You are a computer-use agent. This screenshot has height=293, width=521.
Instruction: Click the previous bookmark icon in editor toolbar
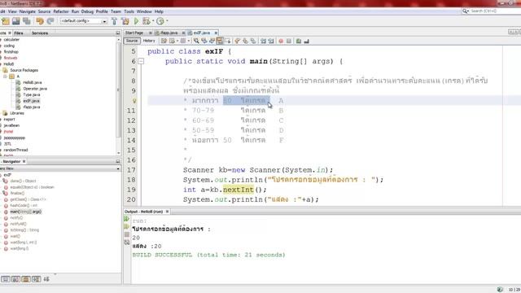[x=237, y=41]
